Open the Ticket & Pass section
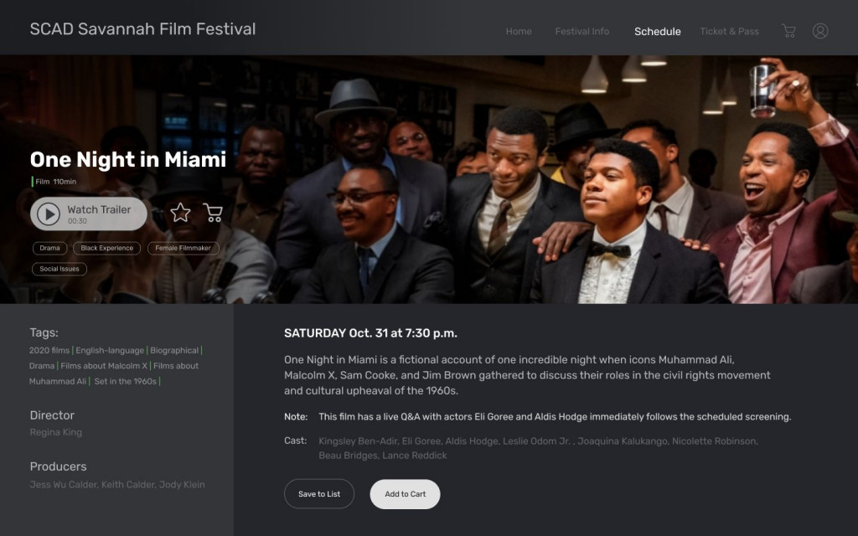Screen dimensions: 858x536 727,31
